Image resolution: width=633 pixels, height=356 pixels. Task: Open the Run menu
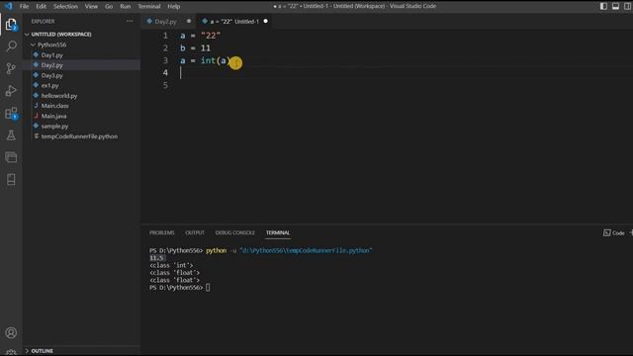(x=126, y=7)
